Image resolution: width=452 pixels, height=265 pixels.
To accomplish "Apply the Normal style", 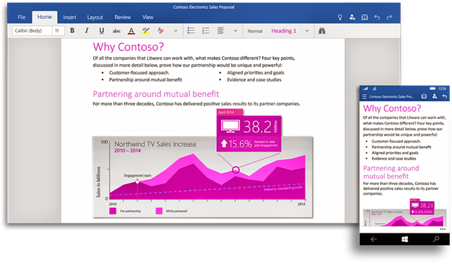I will tap(255, 31).
